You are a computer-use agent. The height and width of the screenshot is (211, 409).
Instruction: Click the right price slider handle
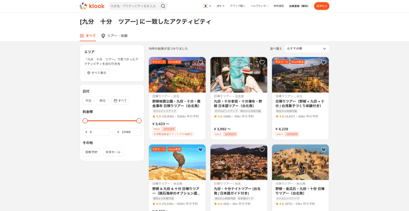[139, 121]
